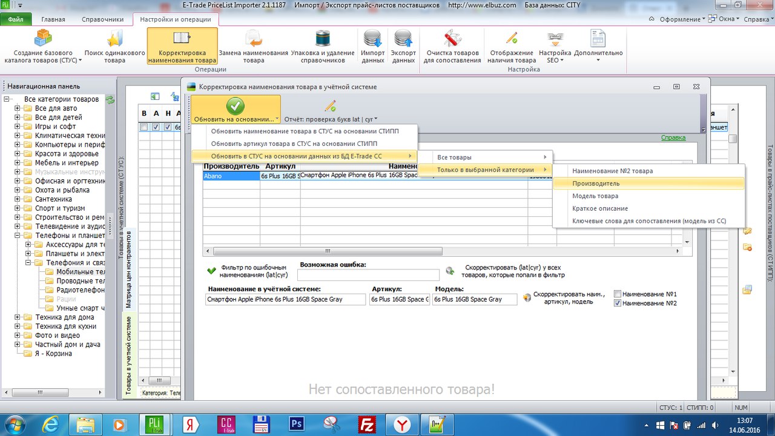The height and width of the screenshot is (436, 775).
Task: Click the green checkmark Обновить на основании button
Action: (x=236, y=110)
